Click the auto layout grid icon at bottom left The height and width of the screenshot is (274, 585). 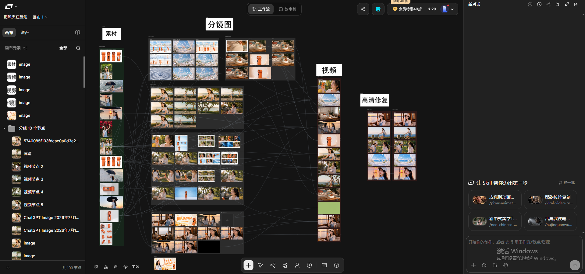[96, 267]
